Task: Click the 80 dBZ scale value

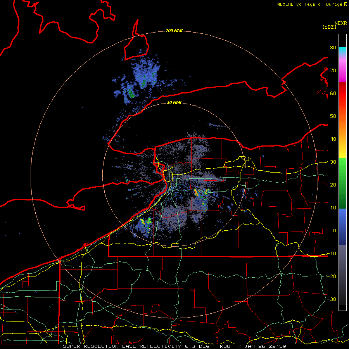Action: click(333, 47)
